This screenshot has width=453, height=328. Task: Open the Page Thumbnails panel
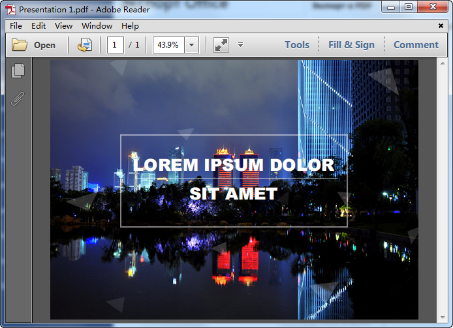(x=18, y=70)
